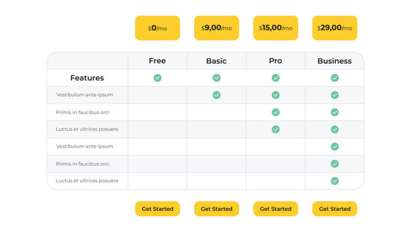Screen dimensions: 411x232
Task: Click the first Luctus et ultrices posuere label
Action: point(87,129)
